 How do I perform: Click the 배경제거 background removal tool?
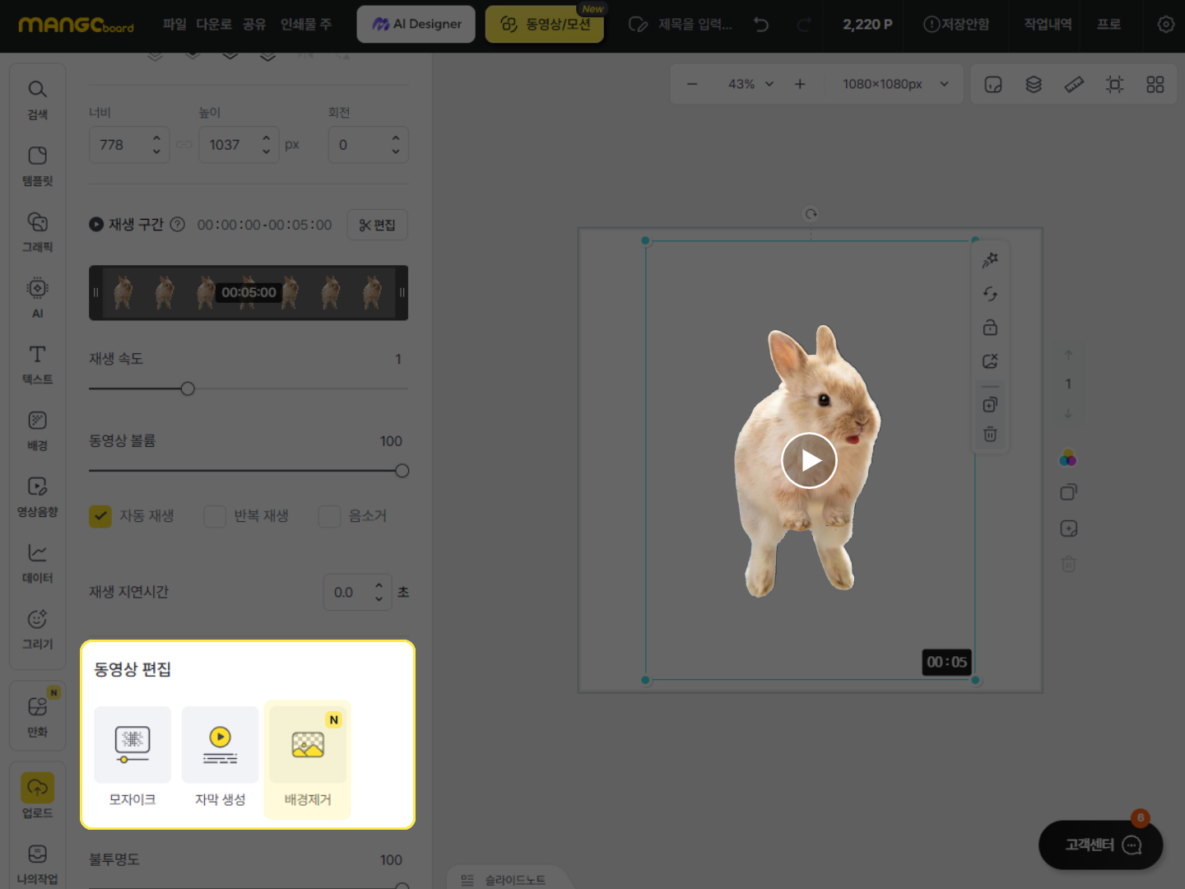[308, 760]
